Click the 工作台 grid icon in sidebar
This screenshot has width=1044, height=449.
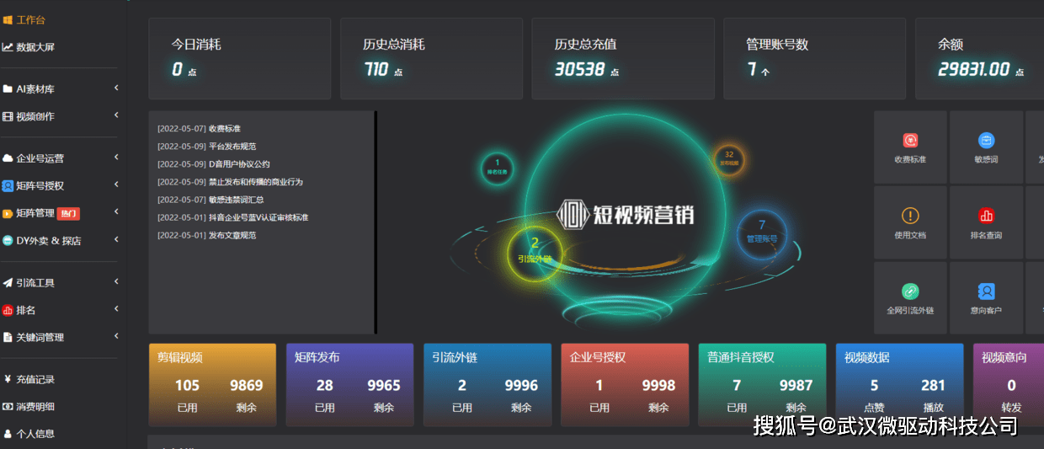point(8,19)
